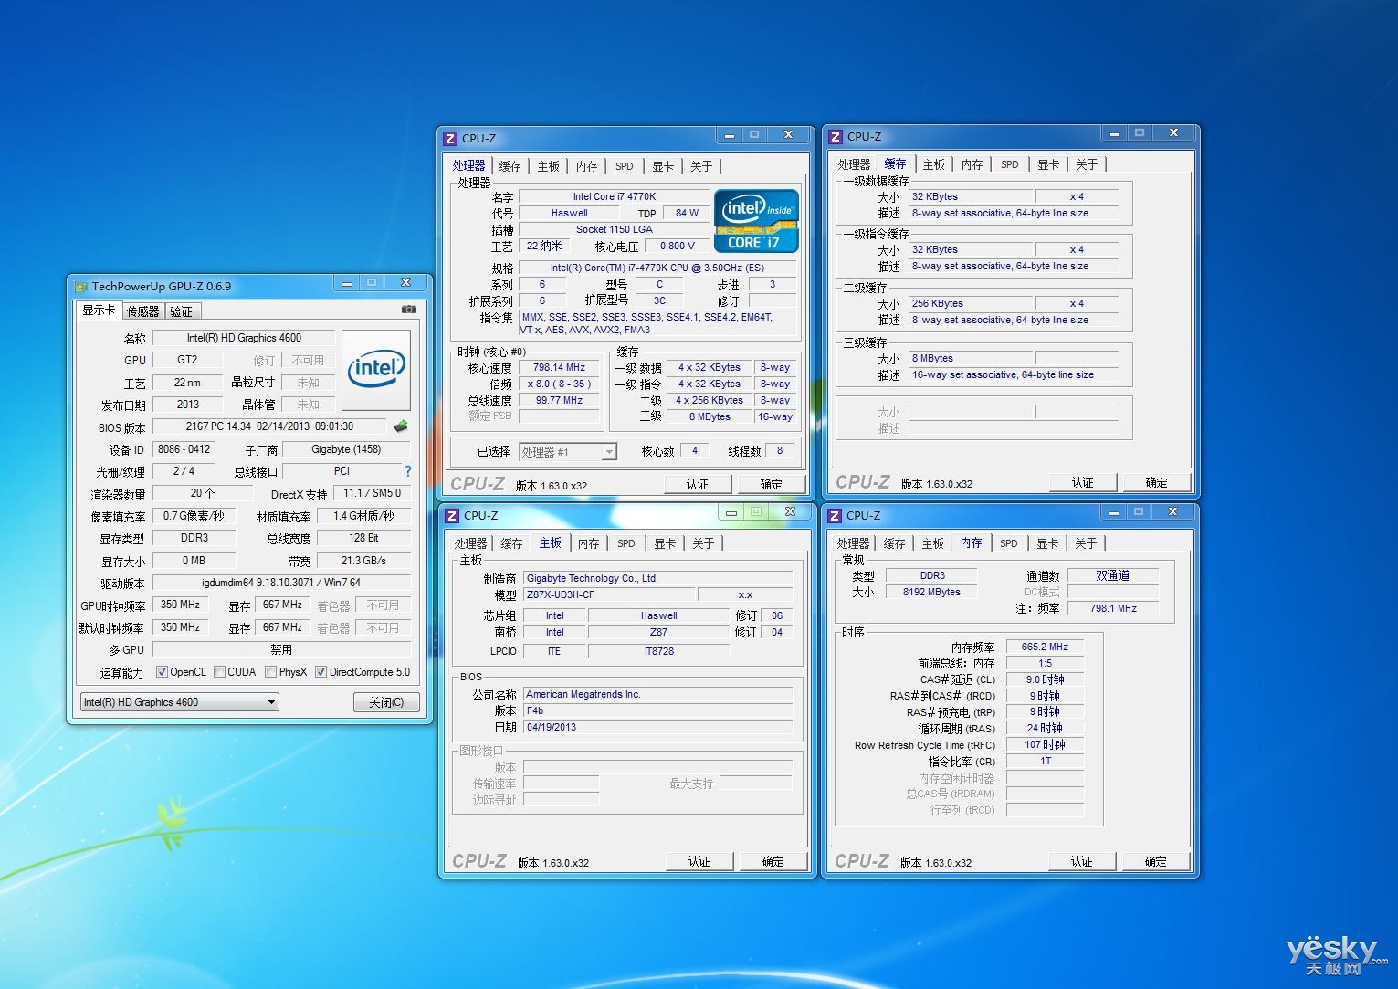Click the driver version field igdumdim64 9.18.10.3071
Viewport: 1398px width, 989px height.
tap(281, 583)
